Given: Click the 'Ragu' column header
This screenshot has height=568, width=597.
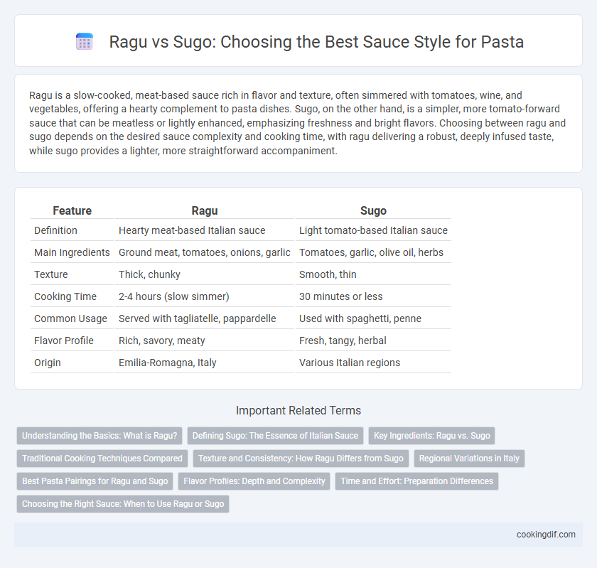Looking at the screenshot, I should pyautogui.click(x=205, y=210).
